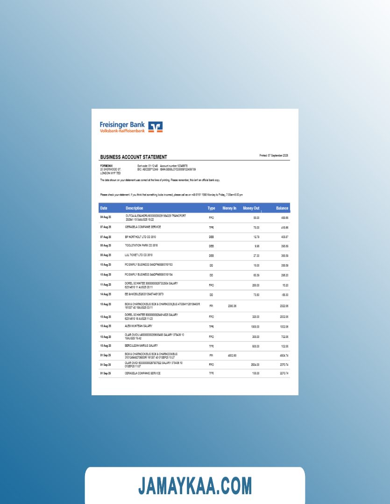Click the Type column header
The width and height of the screenshot is (390, 504).
pyautogui.click(x=211, y=208)
